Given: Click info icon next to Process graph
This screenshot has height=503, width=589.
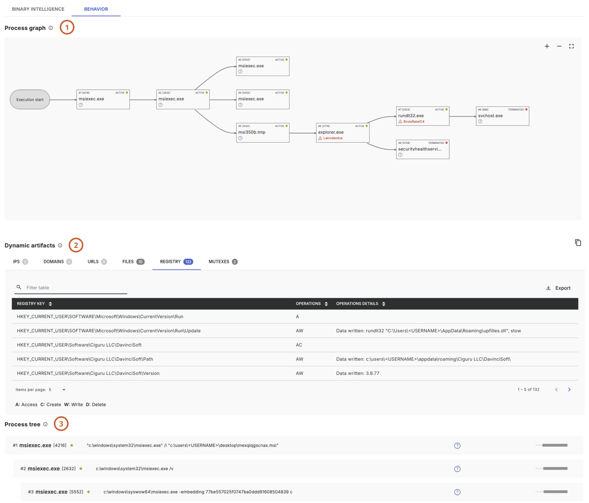Looking at the screenshot, I should click(51, 28).
